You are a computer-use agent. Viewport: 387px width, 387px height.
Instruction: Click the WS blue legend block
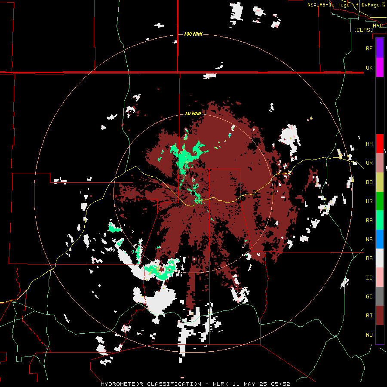[x=380, y=239]
